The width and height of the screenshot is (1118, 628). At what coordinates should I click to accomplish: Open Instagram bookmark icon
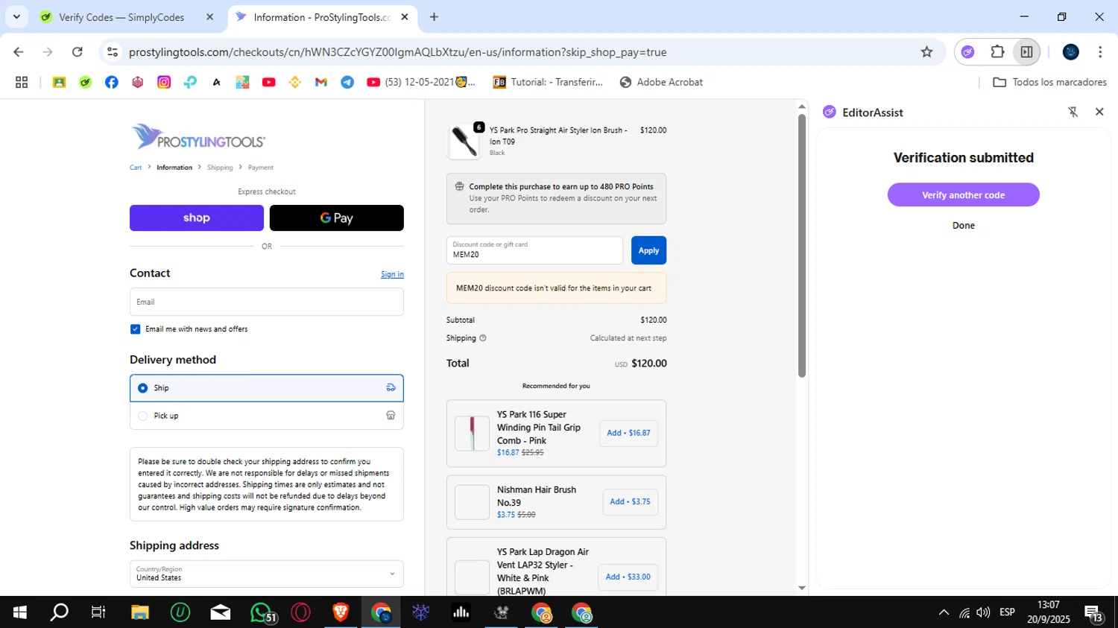pyautogui.click(x=164, y=82)
